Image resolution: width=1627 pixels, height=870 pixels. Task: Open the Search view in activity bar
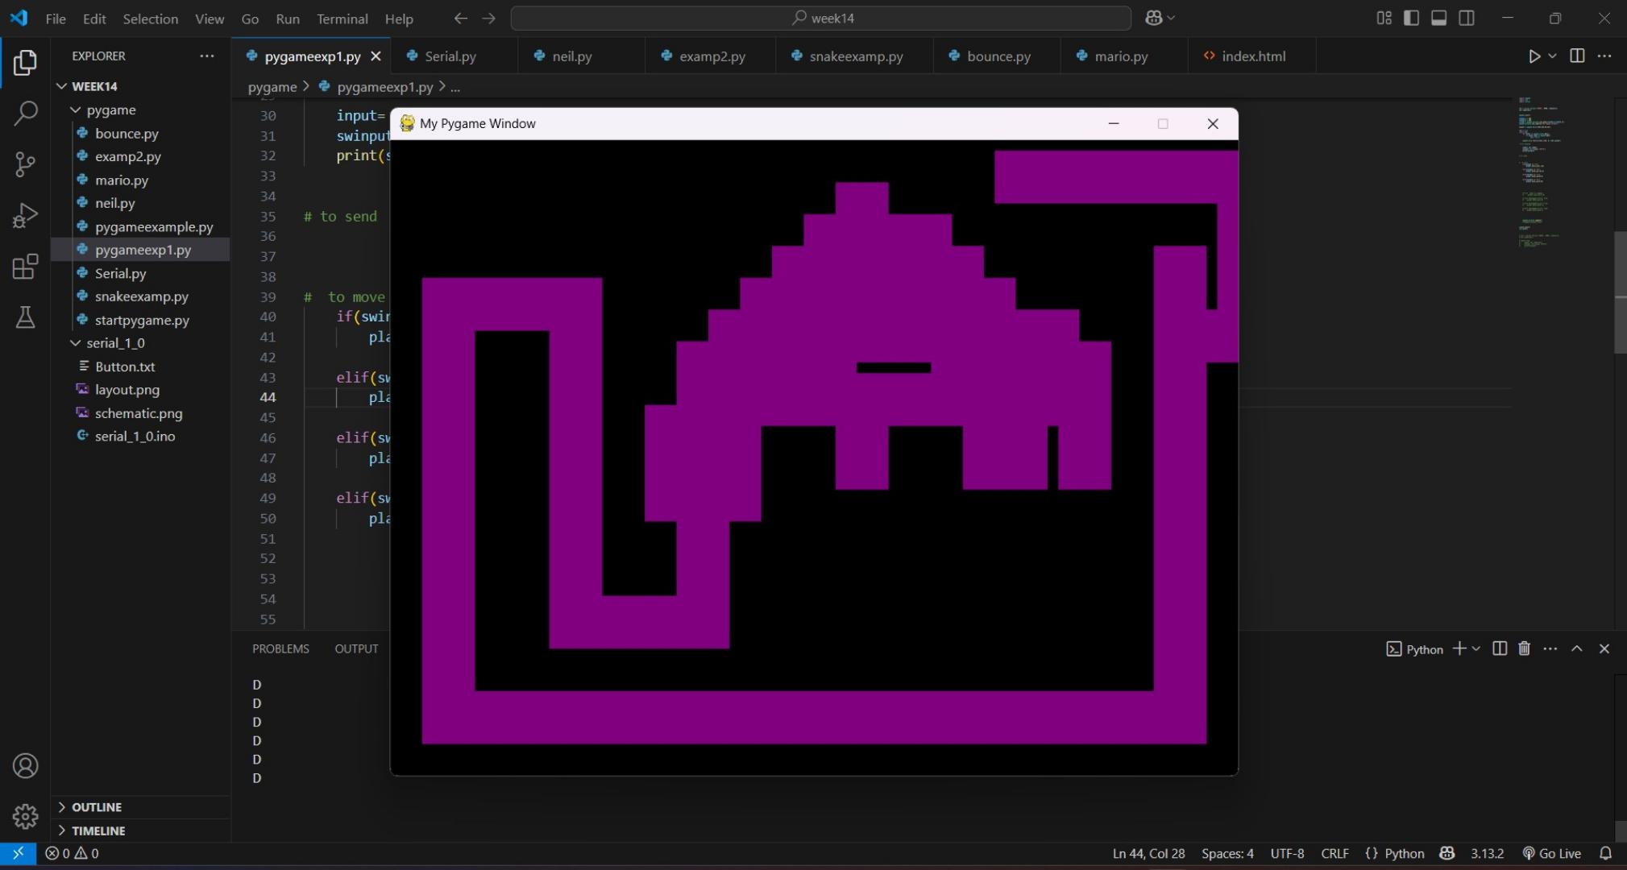[x=25, y=114]
